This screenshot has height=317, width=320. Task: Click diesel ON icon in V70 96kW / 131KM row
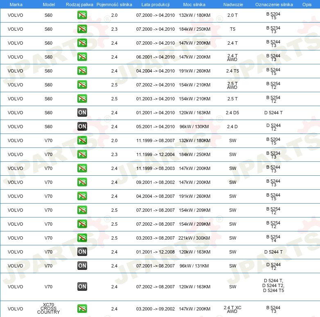(x=82, y=265)
